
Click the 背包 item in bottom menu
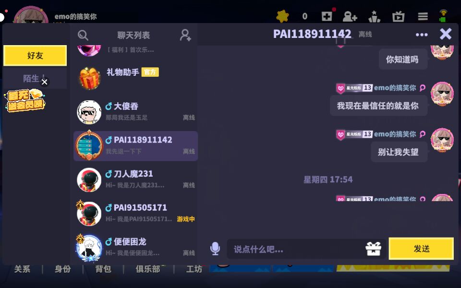[103, 269]
